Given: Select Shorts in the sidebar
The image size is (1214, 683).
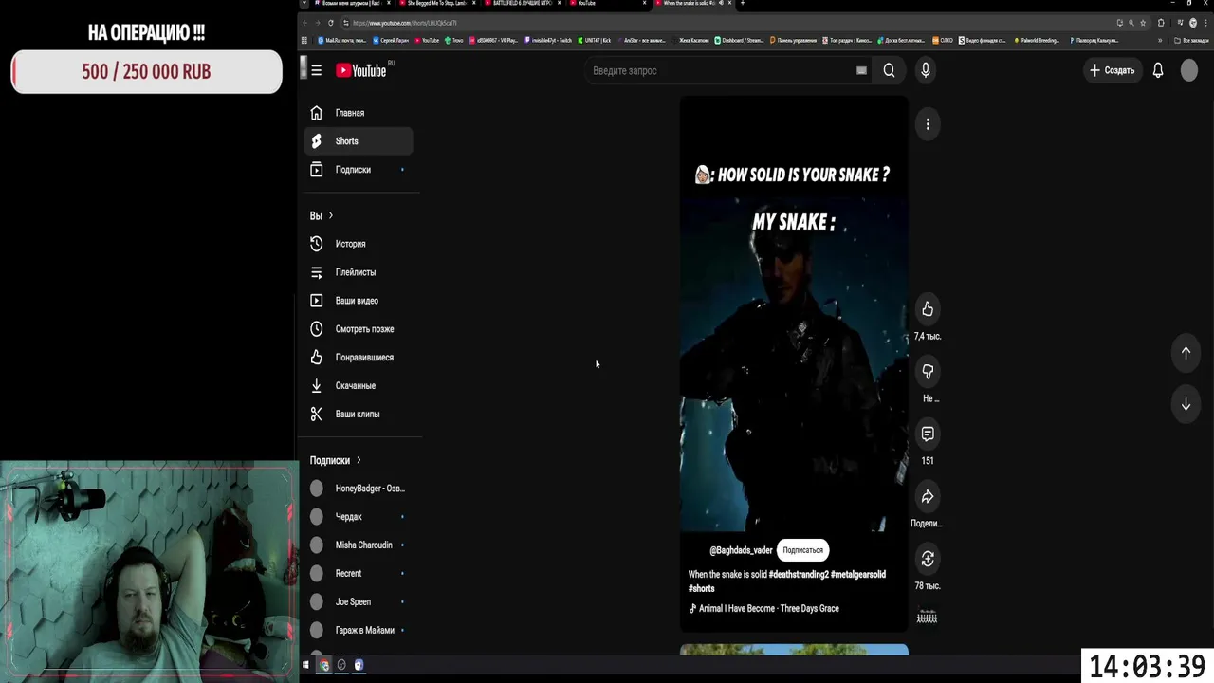Looking at the screenshot, I should tap(358, 141).
